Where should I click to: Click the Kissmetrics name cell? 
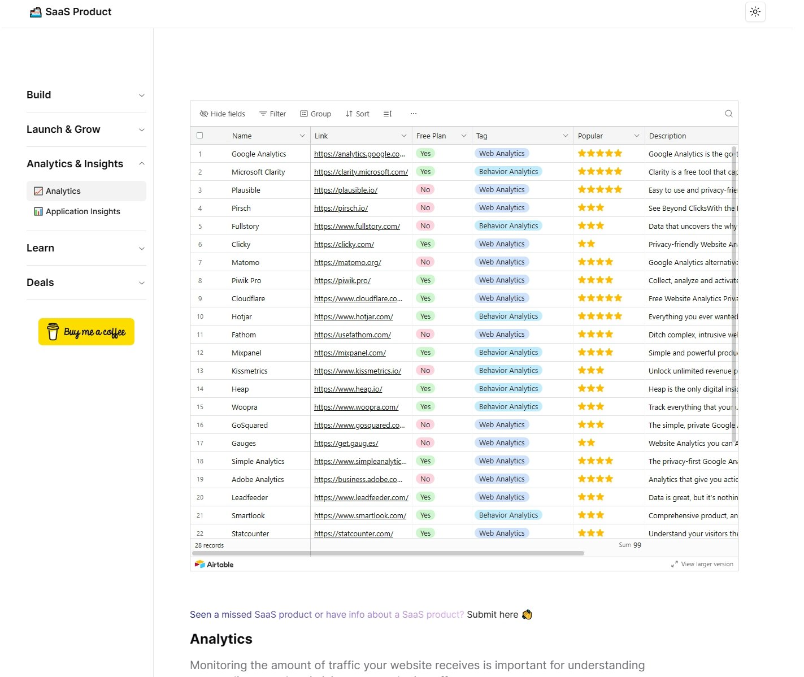coord(249,371)
